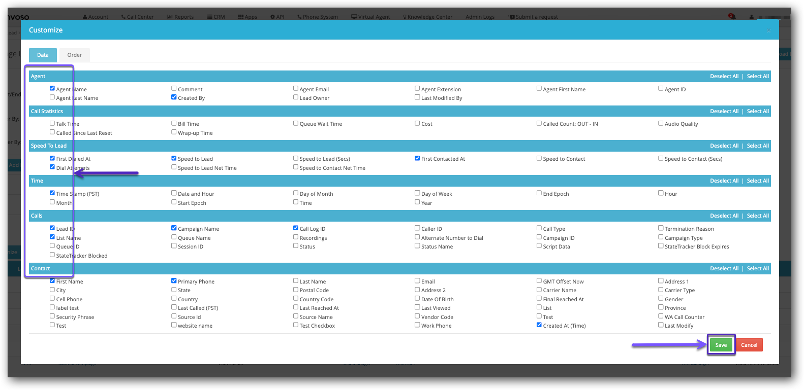Check the Caller ID option
The image size is (804, 390).
coord(417,228)
